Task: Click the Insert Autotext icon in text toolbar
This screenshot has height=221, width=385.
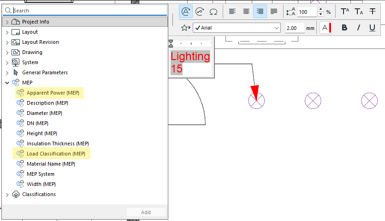Action: [x=186, y=12]
